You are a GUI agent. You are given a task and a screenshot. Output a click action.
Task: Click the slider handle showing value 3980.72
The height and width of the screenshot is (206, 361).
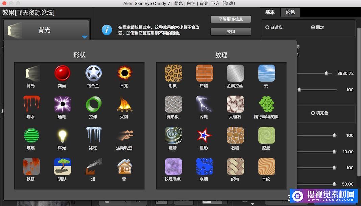click(327, 73)
